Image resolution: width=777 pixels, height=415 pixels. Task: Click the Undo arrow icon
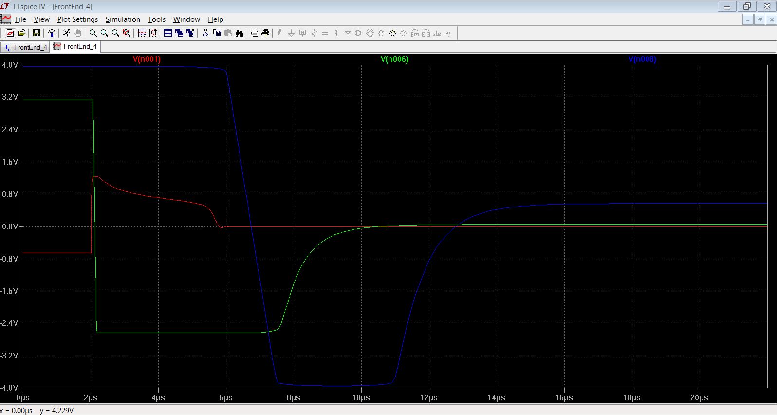[x=392, y=33]
